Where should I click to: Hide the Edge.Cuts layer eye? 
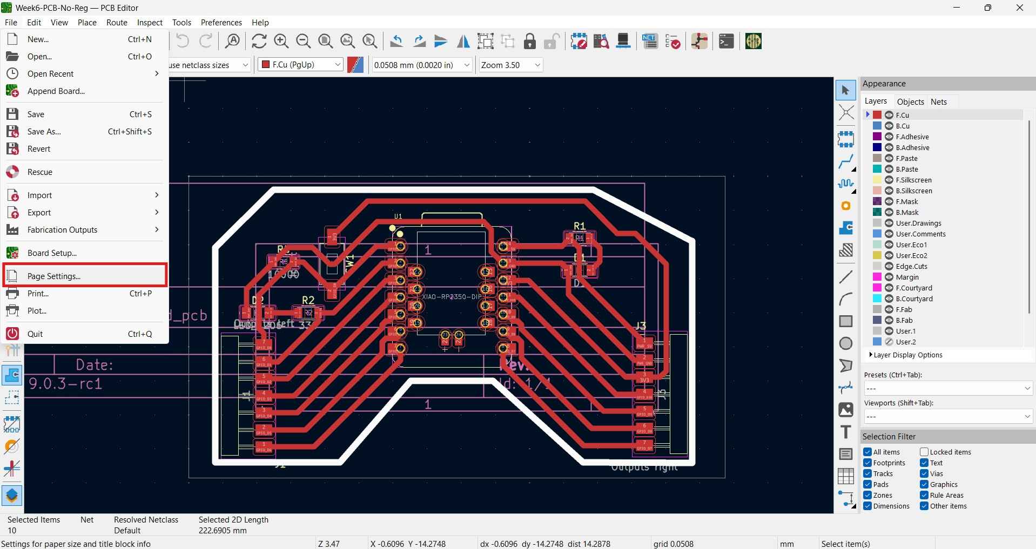889,266
